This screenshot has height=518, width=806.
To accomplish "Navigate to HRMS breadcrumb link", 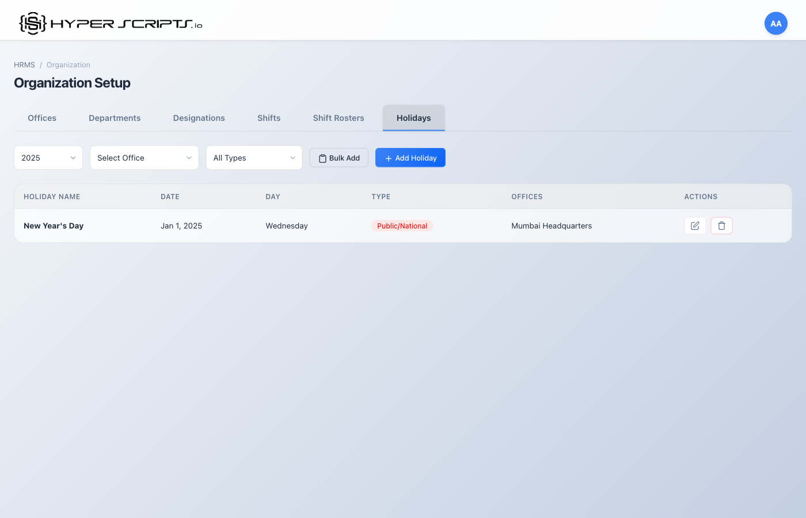I will coord(24,65).
